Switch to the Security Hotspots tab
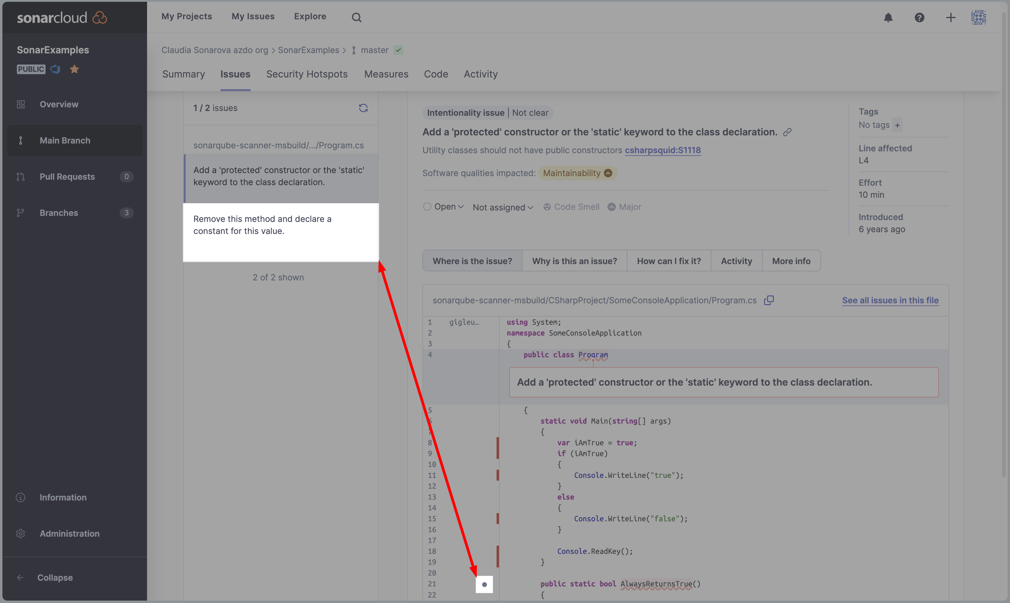Viewport: 1010px width, 603px height. pyautogui.click(x=307, y=74)
